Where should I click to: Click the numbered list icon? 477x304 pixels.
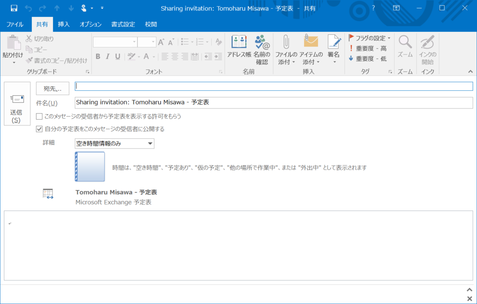(200, 41)
